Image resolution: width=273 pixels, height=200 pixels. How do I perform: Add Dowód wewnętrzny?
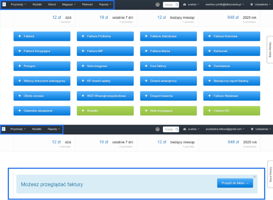[x=168, y=81]
